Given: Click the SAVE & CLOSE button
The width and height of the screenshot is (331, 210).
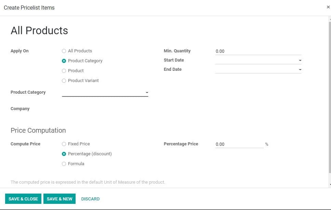Looking at the screenshot, I should click(x=23, y=199).
